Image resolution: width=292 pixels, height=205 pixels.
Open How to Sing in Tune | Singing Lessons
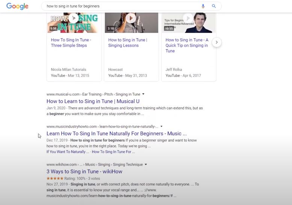(127, 42)
